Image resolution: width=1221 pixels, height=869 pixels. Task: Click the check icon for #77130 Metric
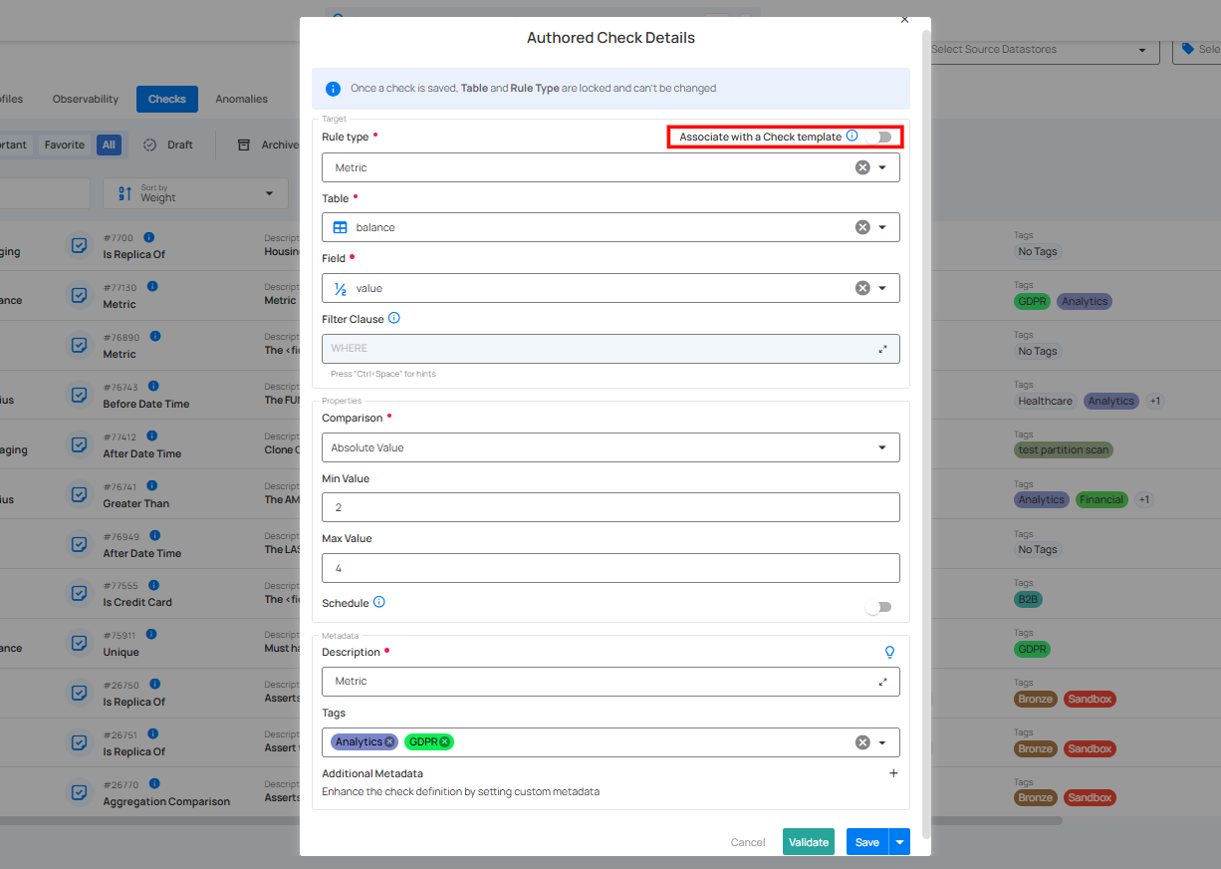pyautogui.click(x=79, y=295)
